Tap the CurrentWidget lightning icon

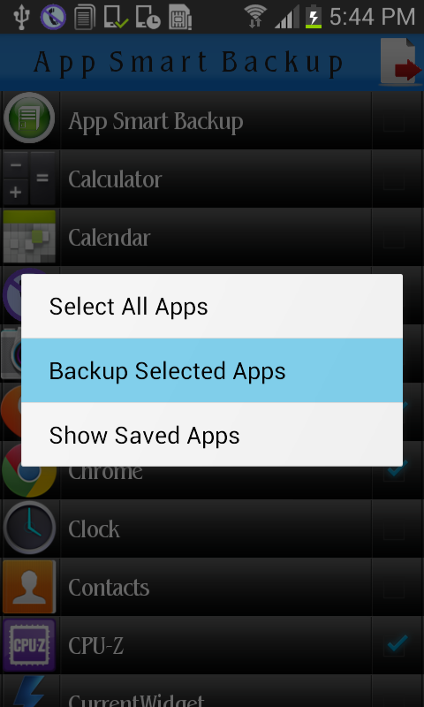pos(29,691)
